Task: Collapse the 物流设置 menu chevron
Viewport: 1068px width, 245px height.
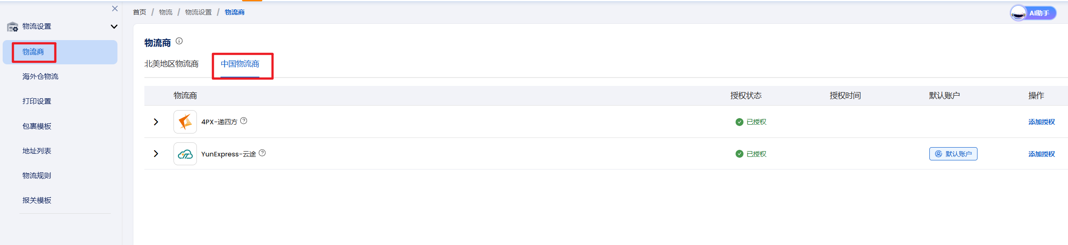Action: (114, 26)
